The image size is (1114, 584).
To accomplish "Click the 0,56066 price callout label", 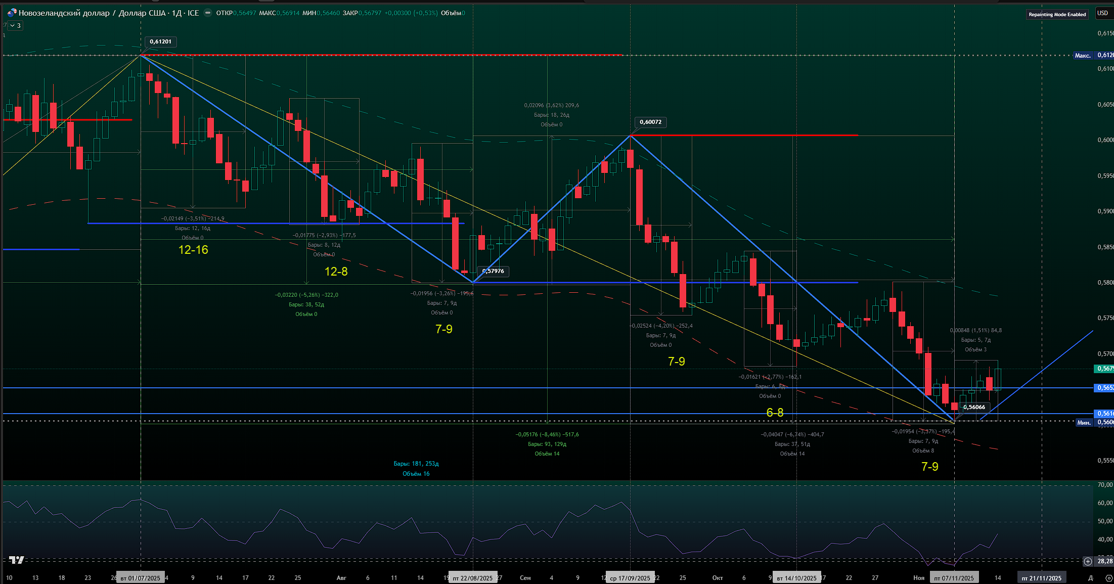I will [974, 407].
